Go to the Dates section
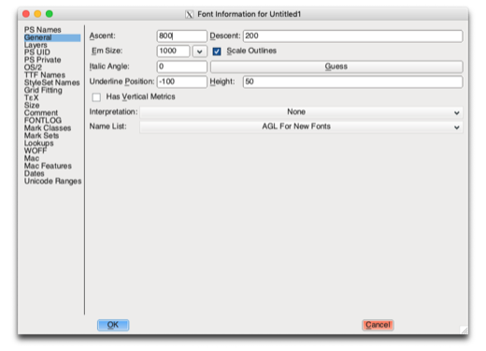486x351 pixels. [35, 173]
